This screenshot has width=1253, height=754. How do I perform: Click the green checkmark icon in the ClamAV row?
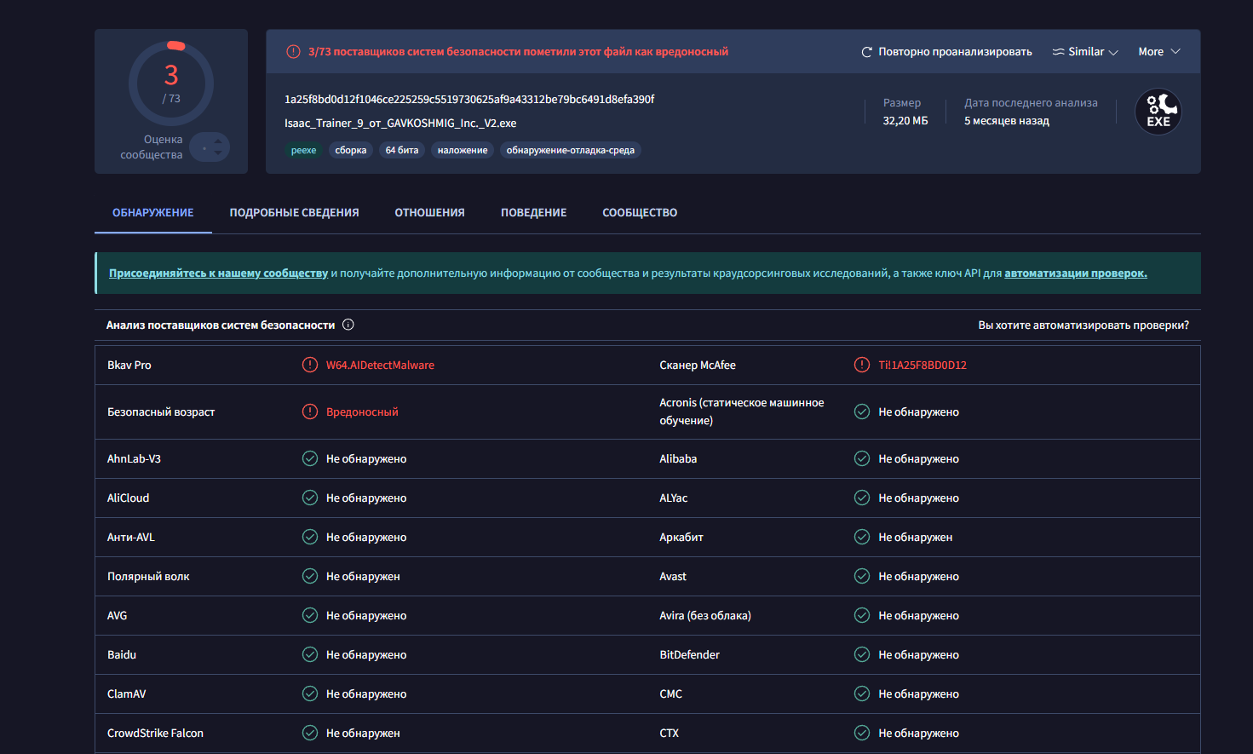coord(310,694)
